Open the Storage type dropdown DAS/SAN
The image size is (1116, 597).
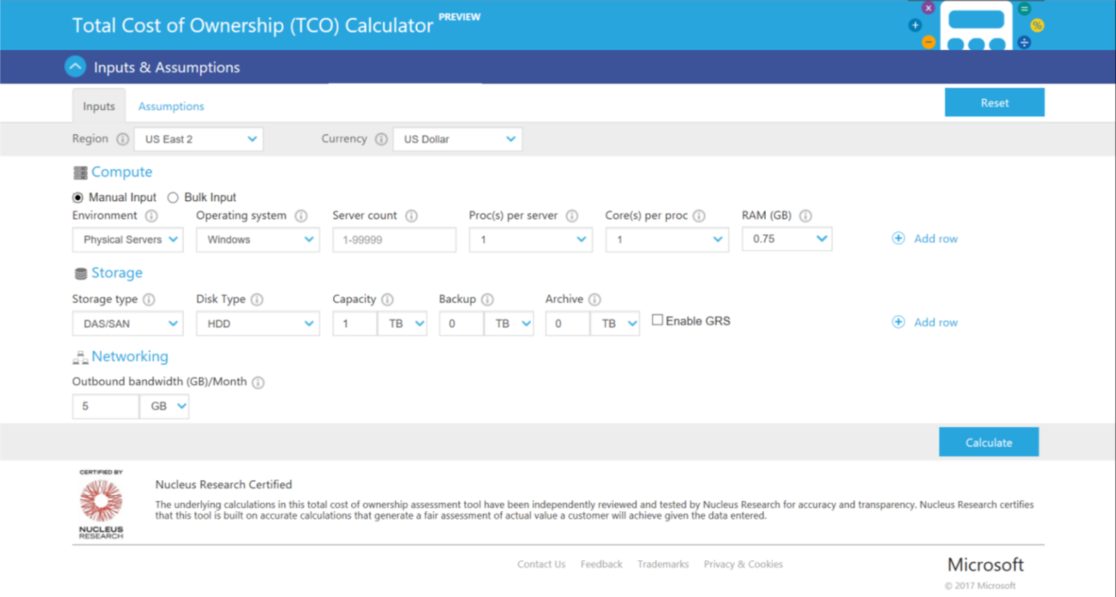tap(128, 324)
